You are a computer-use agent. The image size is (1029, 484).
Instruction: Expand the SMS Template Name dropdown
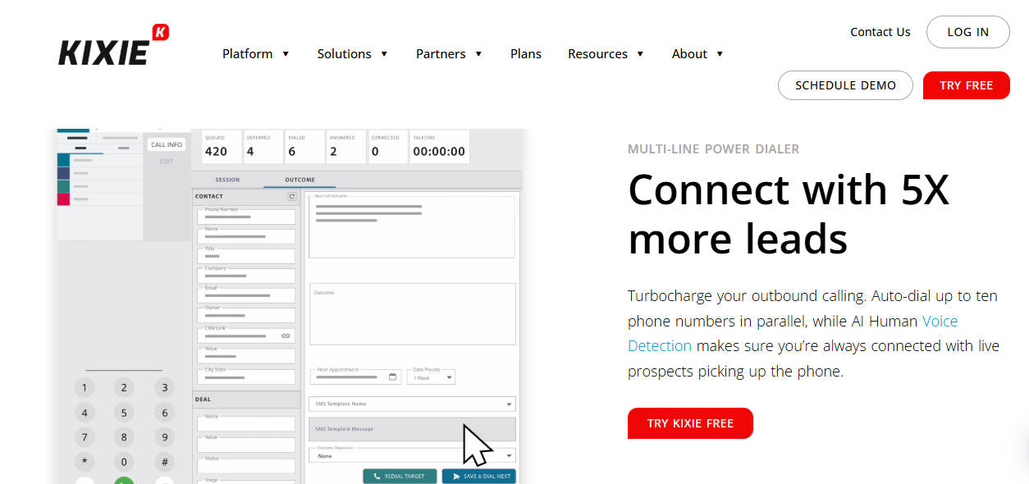pos(507,404)
